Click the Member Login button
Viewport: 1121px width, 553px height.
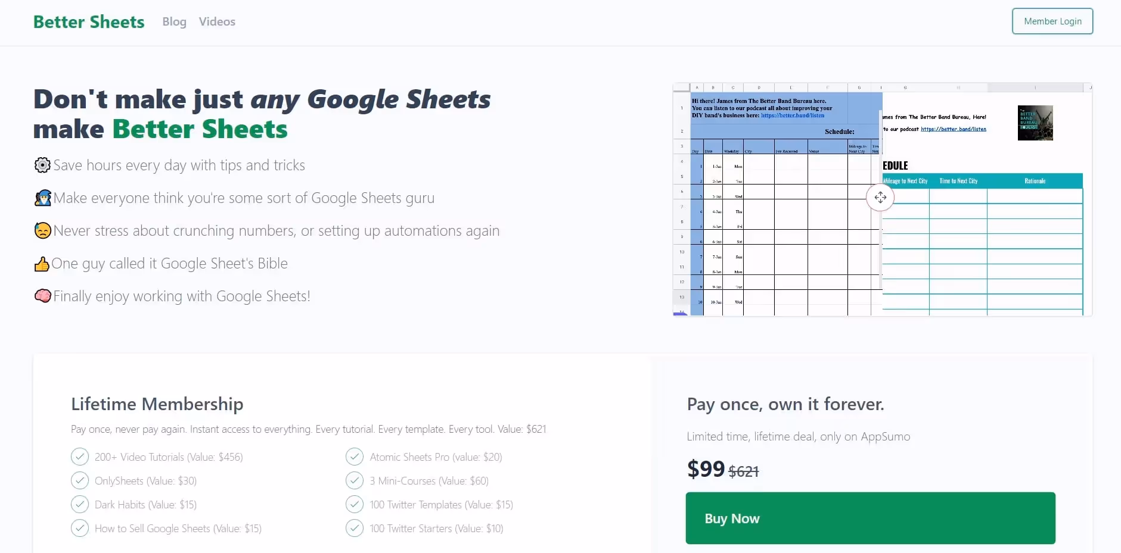pyautogui.click(x=1052, y=20)
